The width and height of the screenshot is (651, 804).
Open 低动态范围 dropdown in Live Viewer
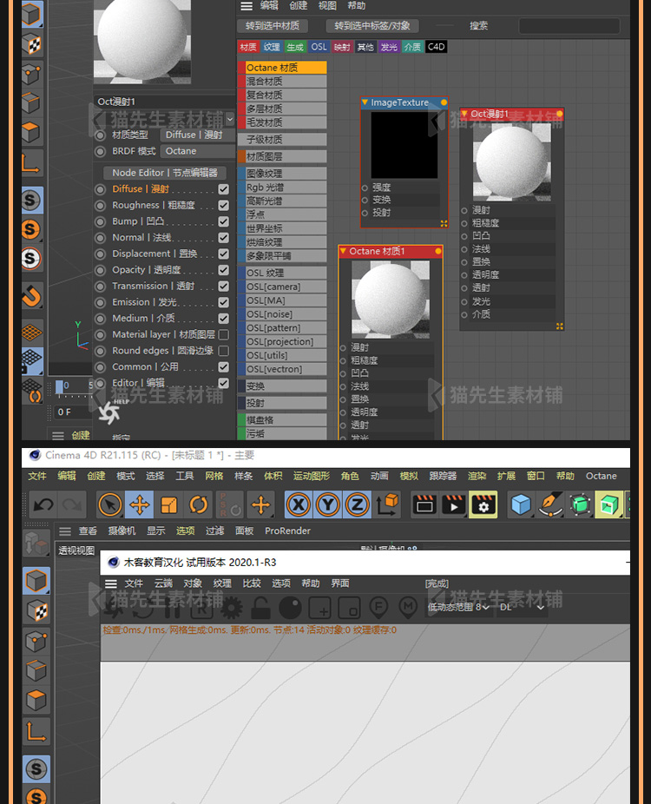point(458,607)
